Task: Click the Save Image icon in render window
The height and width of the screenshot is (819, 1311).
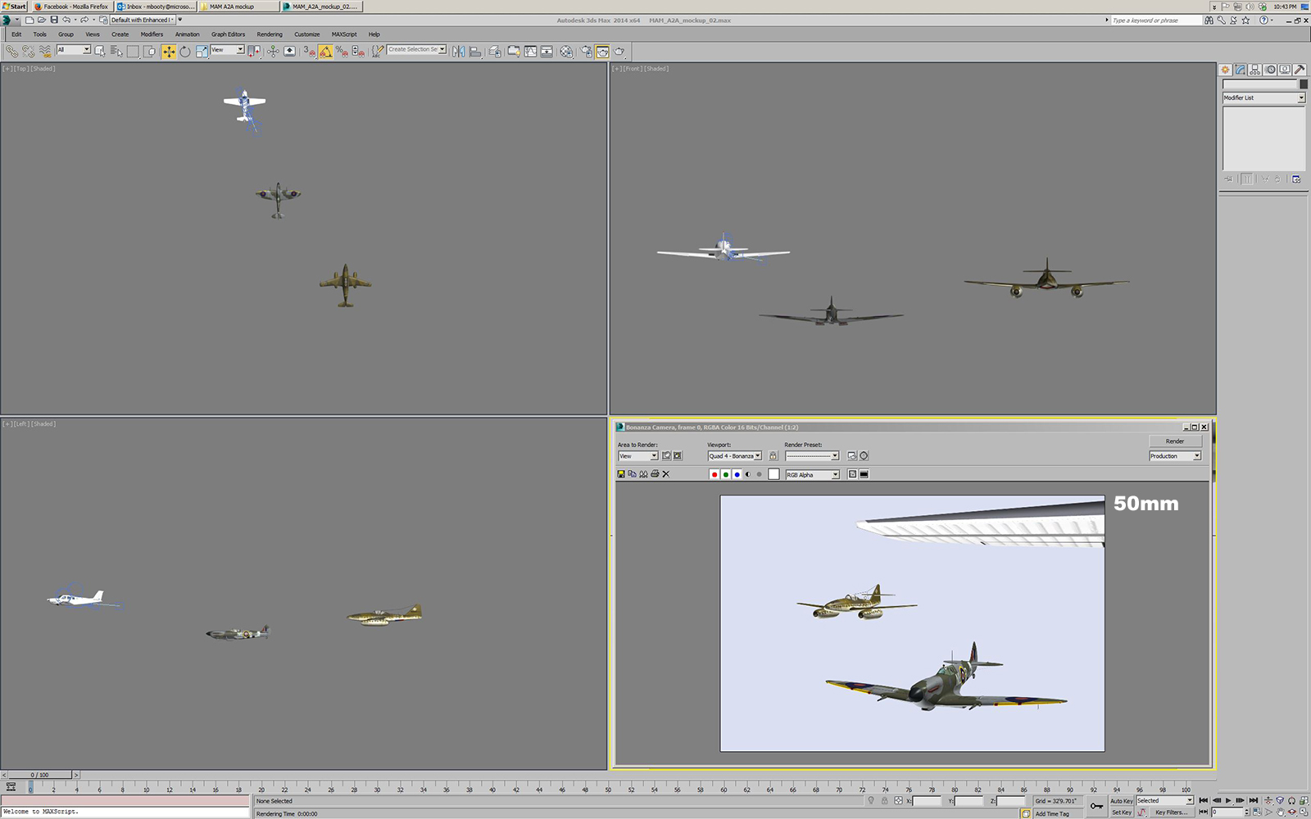Action: click(x=621, y=474)
